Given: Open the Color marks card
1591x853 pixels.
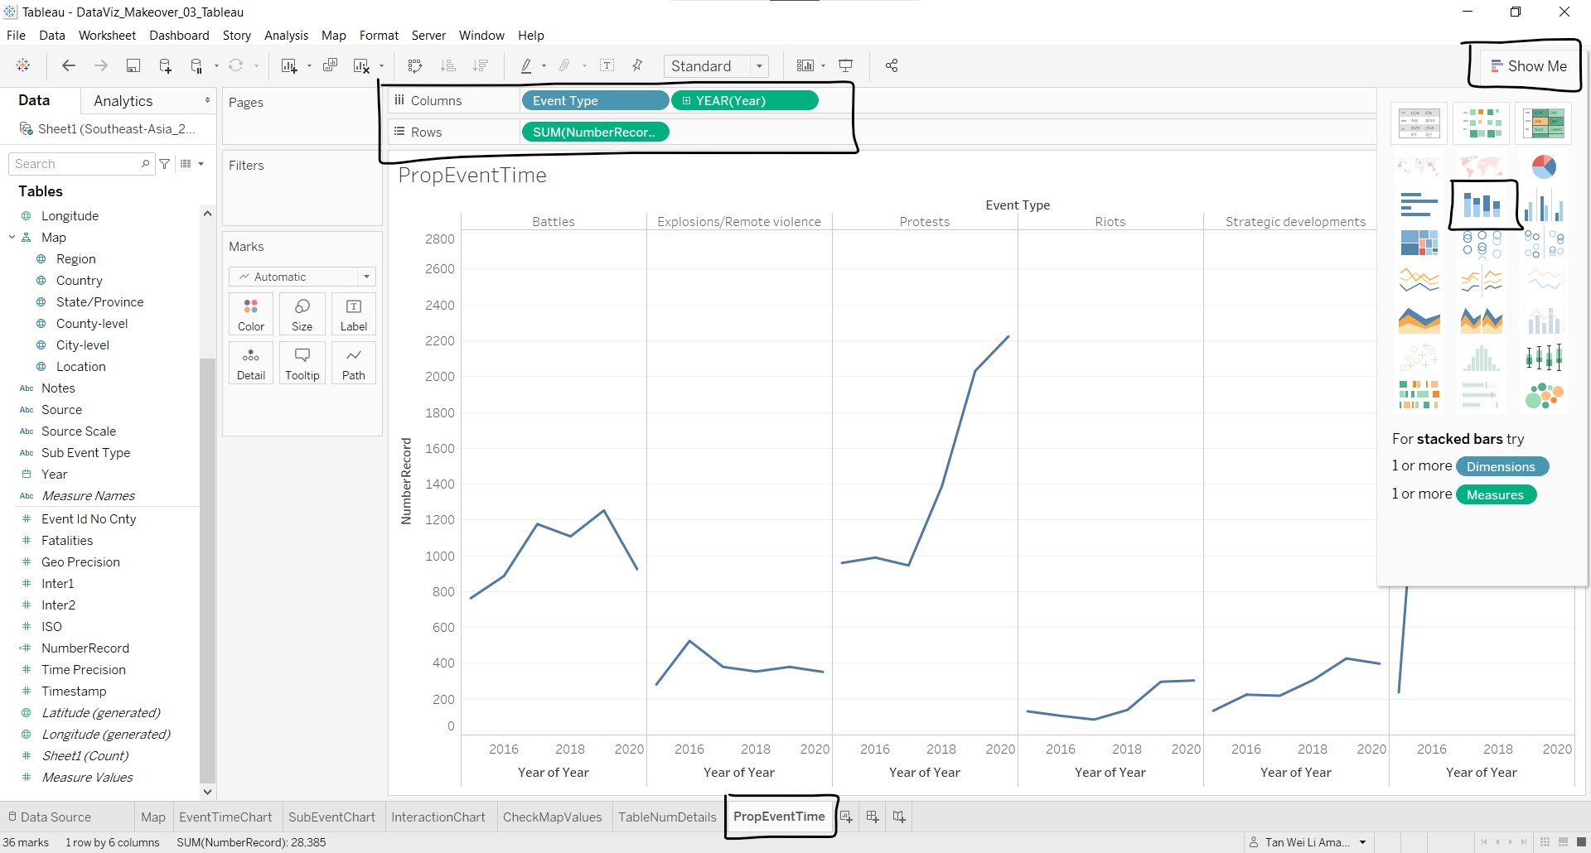Looking at the screenshot, I should [x=251, y=315].
